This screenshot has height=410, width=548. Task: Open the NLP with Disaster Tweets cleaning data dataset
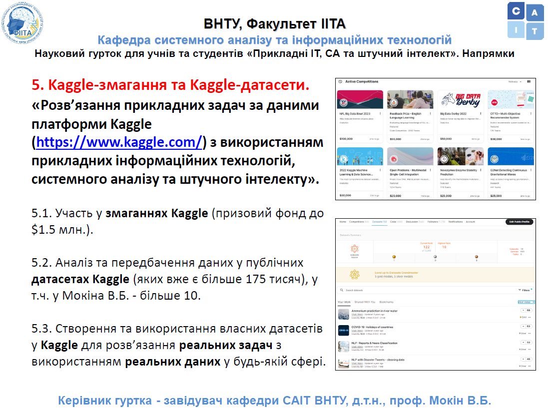click(x=378, y=360)
